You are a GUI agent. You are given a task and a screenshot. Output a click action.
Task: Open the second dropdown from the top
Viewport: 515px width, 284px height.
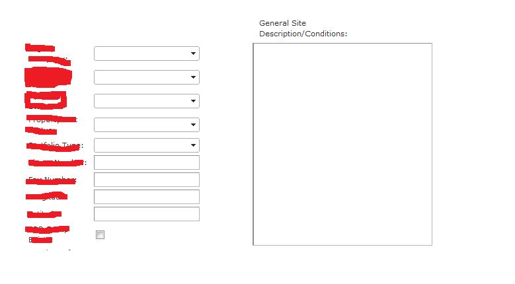pyautogui.click(x=193, y=77)
